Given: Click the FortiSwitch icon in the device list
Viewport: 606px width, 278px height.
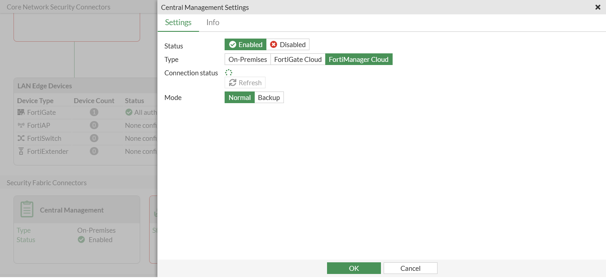Looking at the screenshot, I should point(20,138).
